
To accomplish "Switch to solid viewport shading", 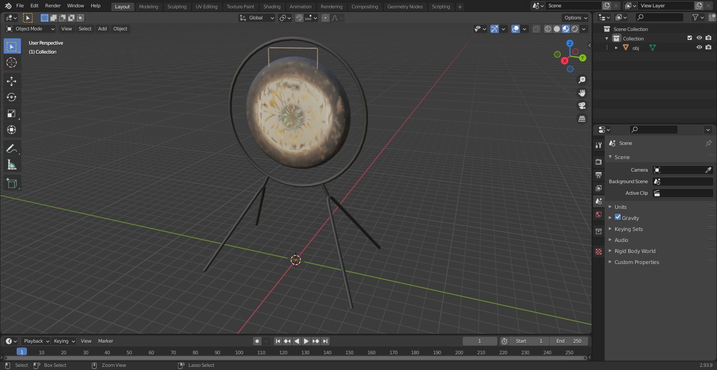I will tap(557, 29).
